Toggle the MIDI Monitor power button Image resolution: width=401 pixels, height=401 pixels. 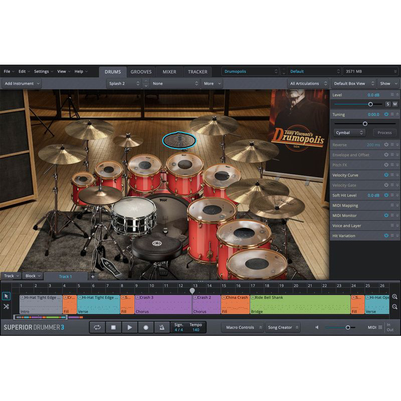click(x=386, y=216)
